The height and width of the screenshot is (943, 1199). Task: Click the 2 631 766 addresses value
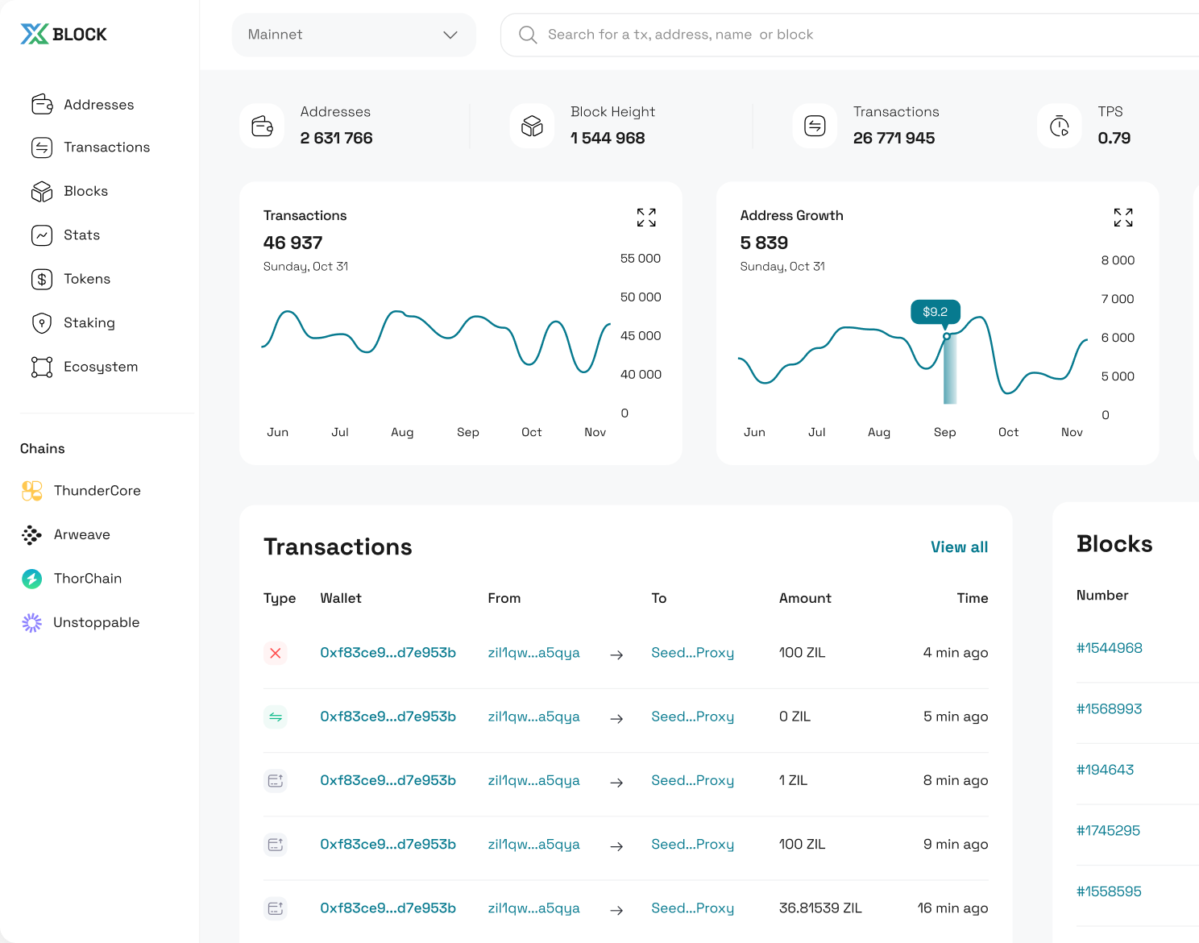coord(337,138)
